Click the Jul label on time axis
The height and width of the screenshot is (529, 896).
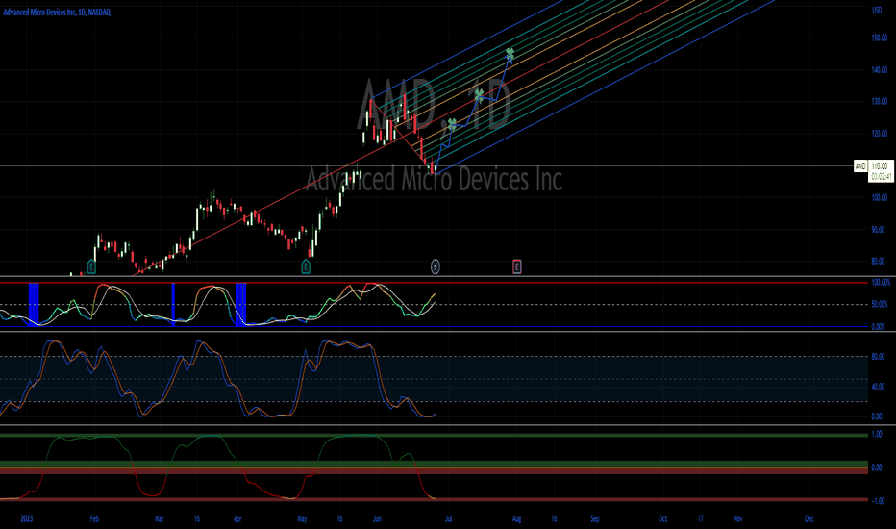click(x=449, y=518)
